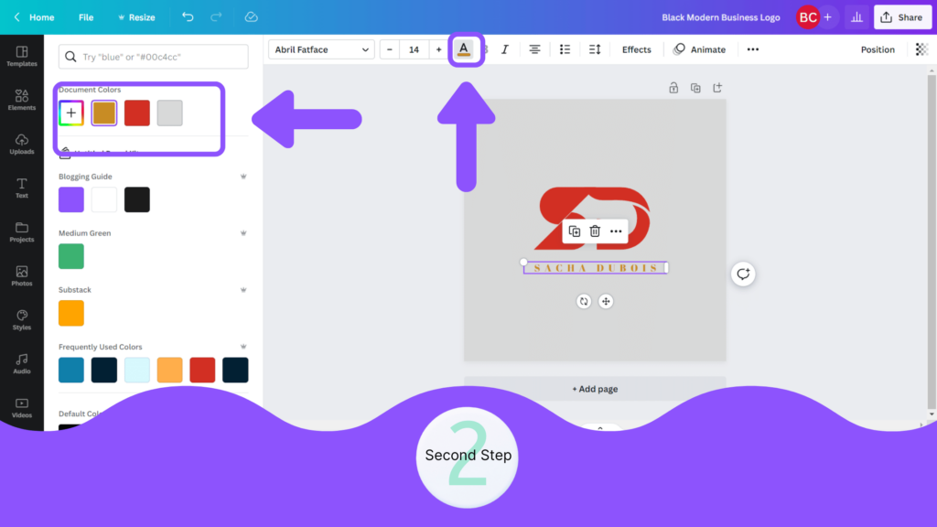
Task: Select teal blue frequently used color
Action: coord(71,370)
